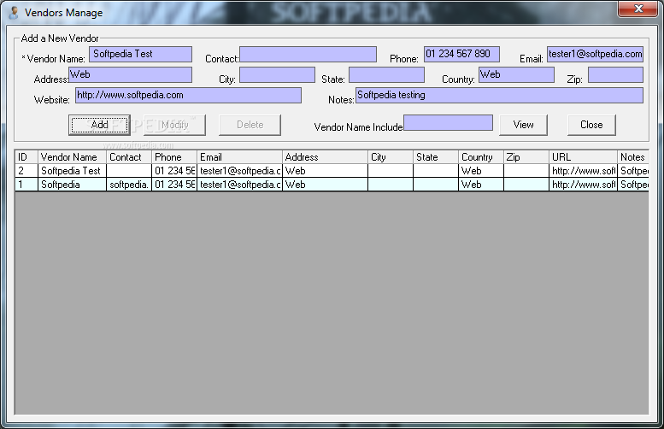
Task: Click the Phone column header
Action: (x=174, y=157)
